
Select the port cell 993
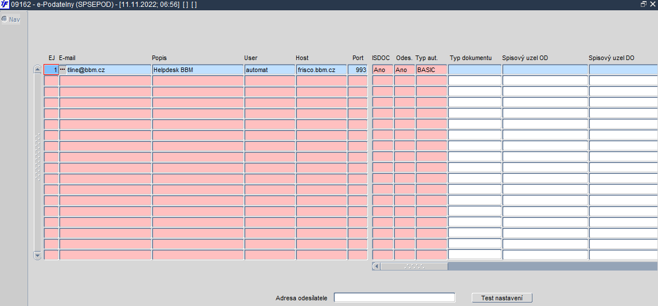[358, 70]
